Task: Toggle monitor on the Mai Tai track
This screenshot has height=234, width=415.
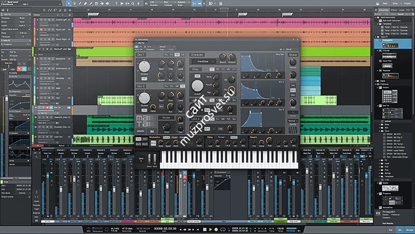Action: [51, 108]
